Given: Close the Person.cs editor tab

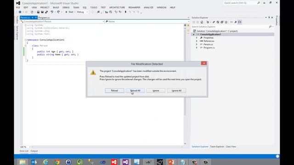Looking at the screenshot, I should tap(36, 17).
